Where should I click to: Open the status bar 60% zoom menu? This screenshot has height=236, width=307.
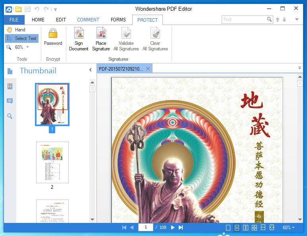pyautogui.click(x=288, y=227)
